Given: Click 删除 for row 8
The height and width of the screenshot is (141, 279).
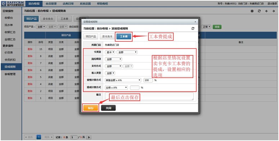Looking at the screenshot, I should [30, 56].
